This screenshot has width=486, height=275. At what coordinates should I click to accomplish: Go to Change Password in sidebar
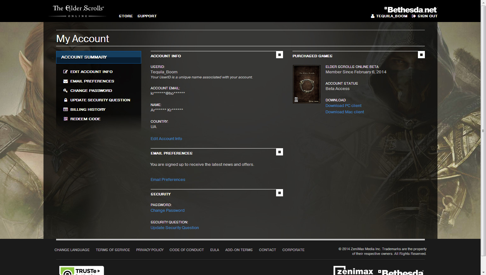(x=91, y=91)
